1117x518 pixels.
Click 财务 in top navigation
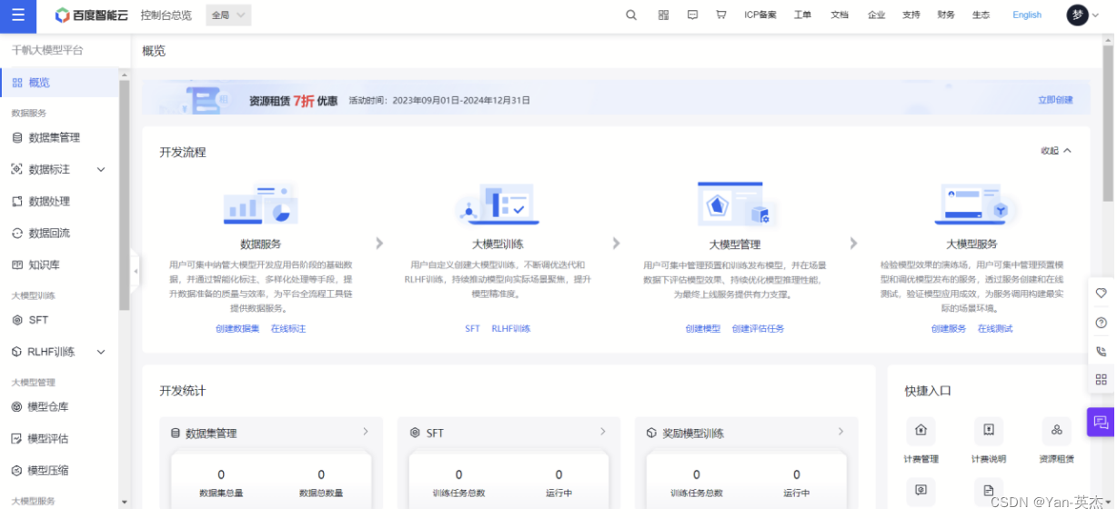tap(946, 15)
